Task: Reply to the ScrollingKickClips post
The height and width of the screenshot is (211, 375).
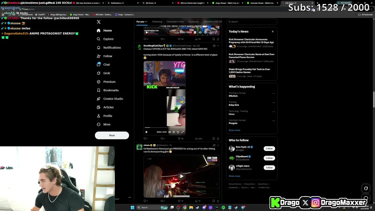Action: coord(146,139)
